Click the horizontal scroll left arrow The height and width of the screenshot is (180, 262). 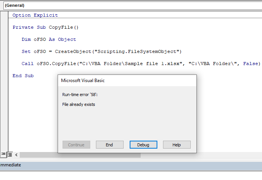(16, 155)
